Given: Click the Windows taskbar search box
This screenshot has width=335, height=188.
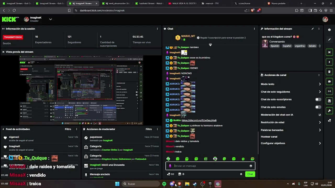Looking at the screenshot, I should (x=141, y=184).
